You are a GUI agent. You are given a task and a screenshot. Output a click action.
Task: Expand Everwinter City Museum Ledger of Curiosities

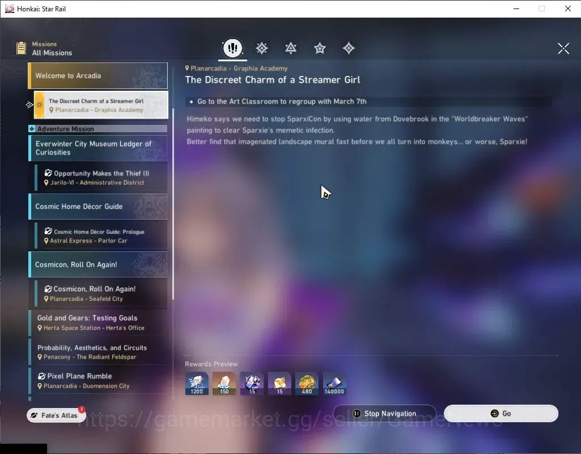98,148
